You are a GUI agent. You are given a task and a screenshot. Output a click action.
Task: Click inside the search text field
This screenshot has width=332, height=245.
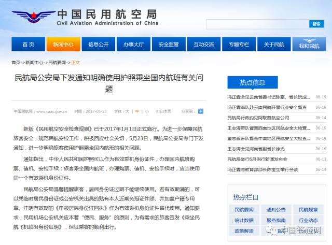point(257,24)
